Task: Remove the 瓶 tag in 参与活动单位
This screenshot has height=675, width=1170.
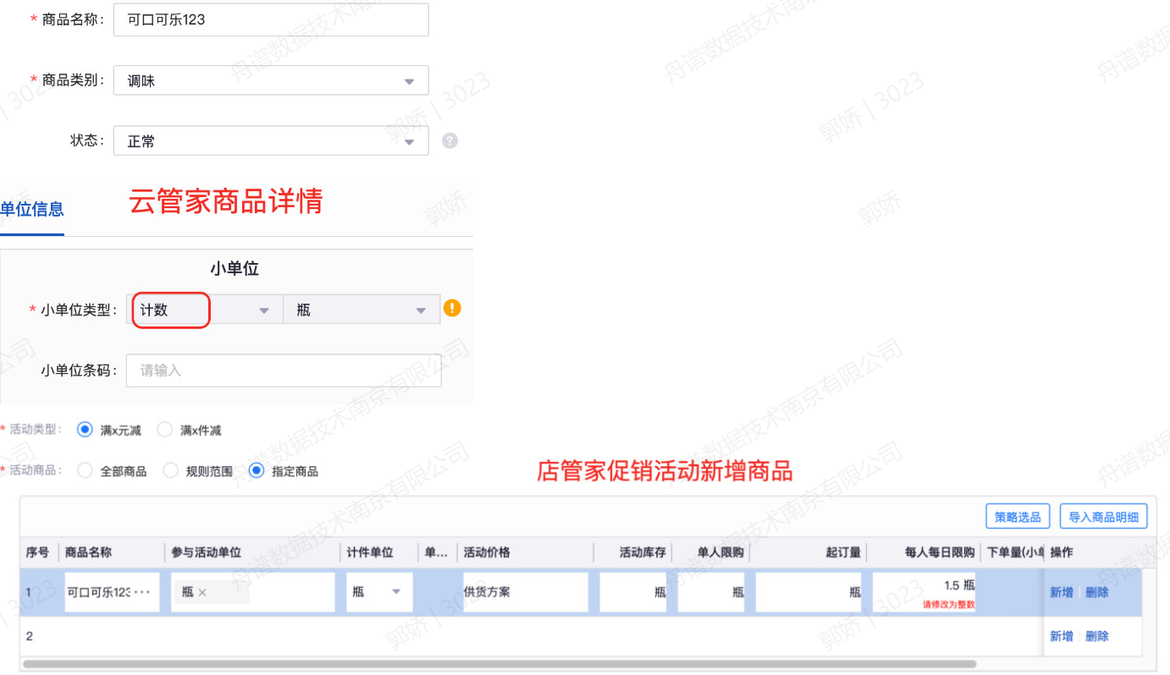Action: coord(202,592)
